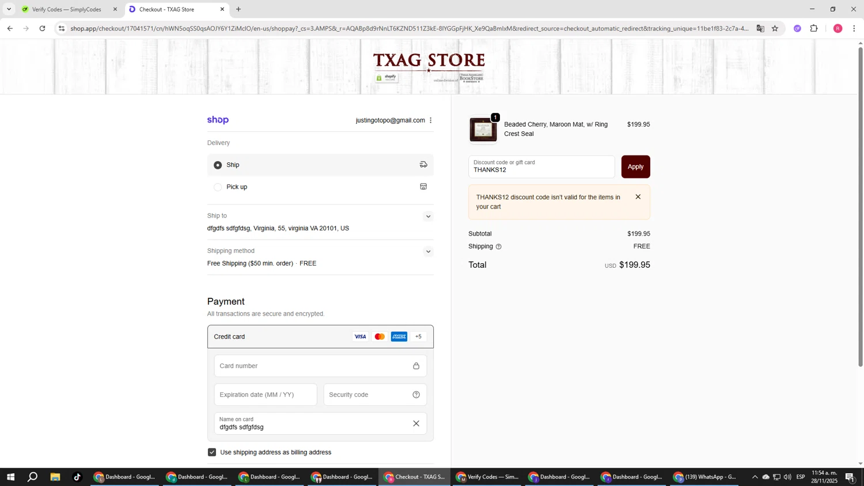
Task: Click the taskbar clock 11:54 a. m.
Action: (824, 477)
